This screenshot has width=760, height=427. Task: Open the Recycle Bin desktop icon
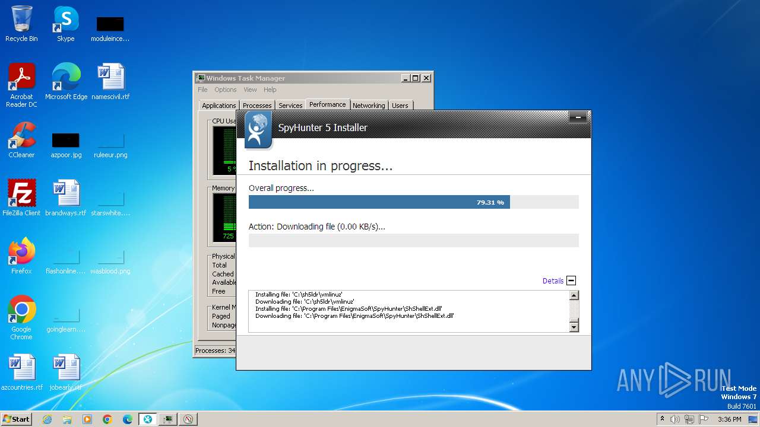[x=21, y=24]
